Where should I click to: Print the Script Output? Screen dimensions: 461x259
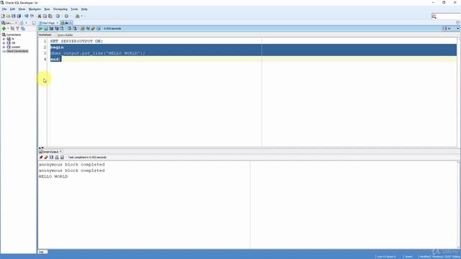(x=57, y=158)
